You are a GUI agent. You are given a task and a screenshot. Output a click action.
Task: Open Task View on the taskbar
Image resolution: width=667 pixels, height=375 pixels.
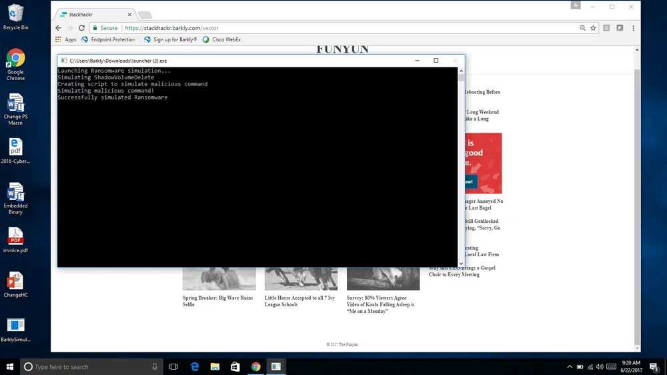click(x=173, y=366)
